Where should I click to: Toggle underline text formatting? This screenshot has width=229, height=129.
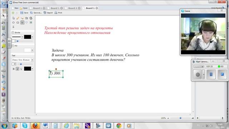pyautogui.click(x=21, y=69)
